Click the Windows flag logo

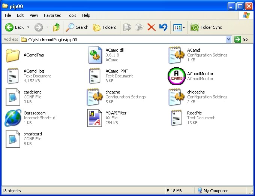coord(246,15)
